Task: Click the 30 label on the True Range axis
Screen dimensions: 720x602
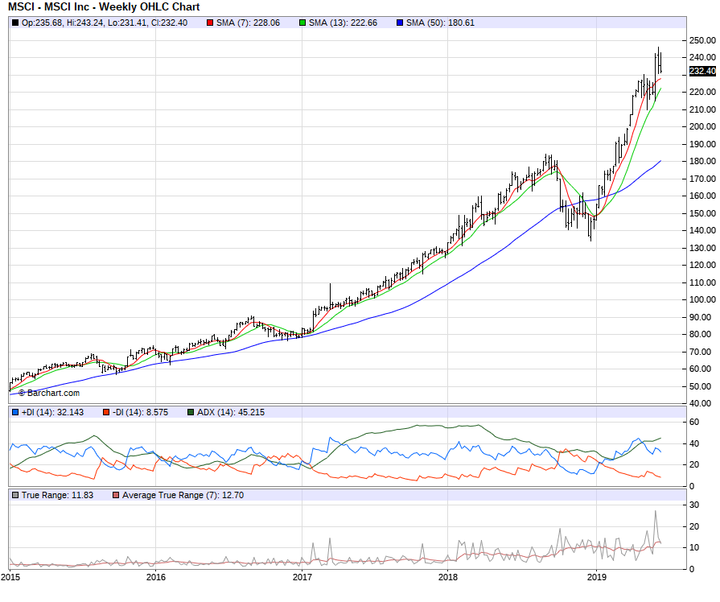Action: point(694,505)
